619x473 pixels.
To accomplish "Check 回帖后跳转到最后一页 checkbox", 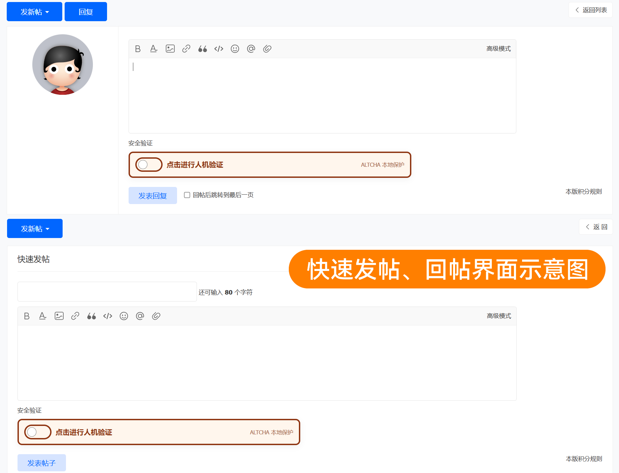I will tap(187, 195).
